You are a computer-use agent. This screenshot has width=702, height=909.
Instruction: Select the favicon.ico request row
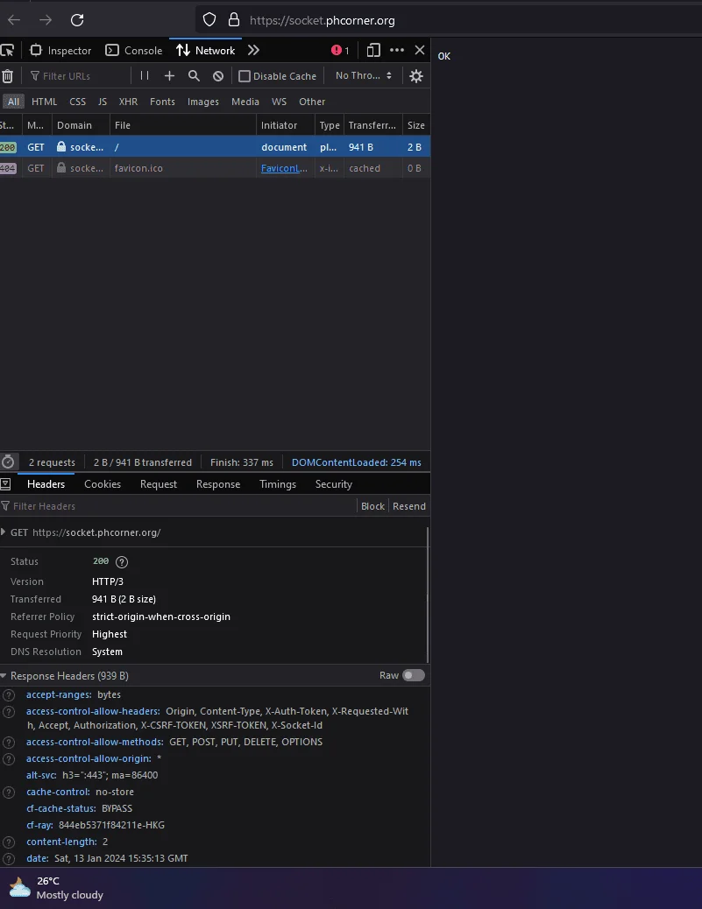[215, 168]
